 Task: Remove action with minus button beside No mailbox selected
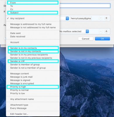pyautogui.click(x=101, y=31)
